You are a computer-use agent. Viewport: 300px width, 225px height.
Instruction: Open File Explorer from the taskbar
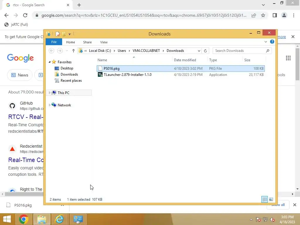click(42, 219)
